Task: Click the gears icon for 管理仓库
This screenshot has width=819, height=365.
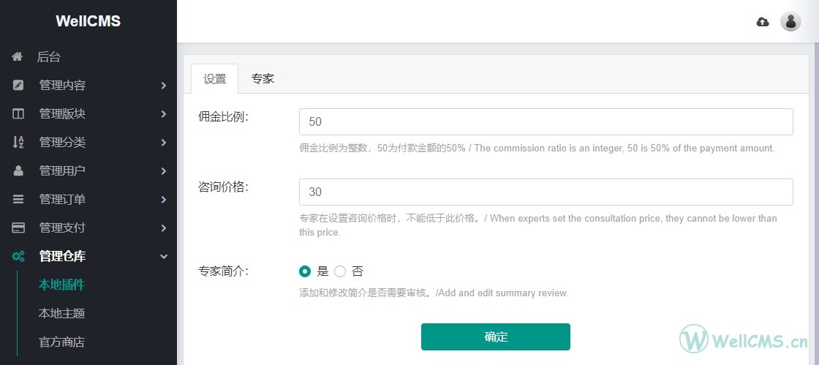Action: click(x=18, y=257)
